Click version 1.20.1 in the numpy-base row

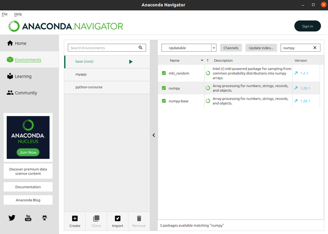pyautogui.click(x=305, y=101)
